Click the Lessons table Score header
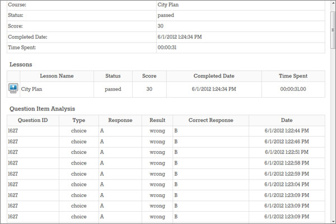 (x=150, y=76)
